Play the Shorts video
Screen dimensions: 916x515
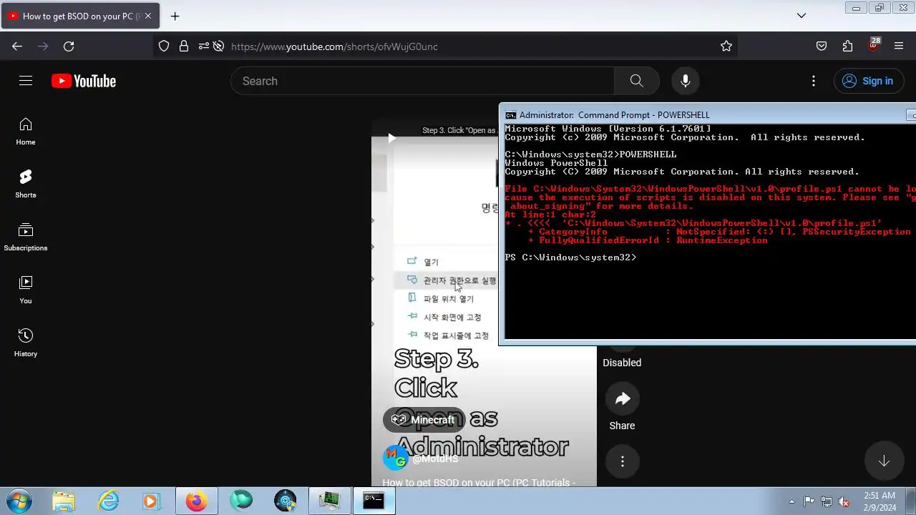point(391,138)
